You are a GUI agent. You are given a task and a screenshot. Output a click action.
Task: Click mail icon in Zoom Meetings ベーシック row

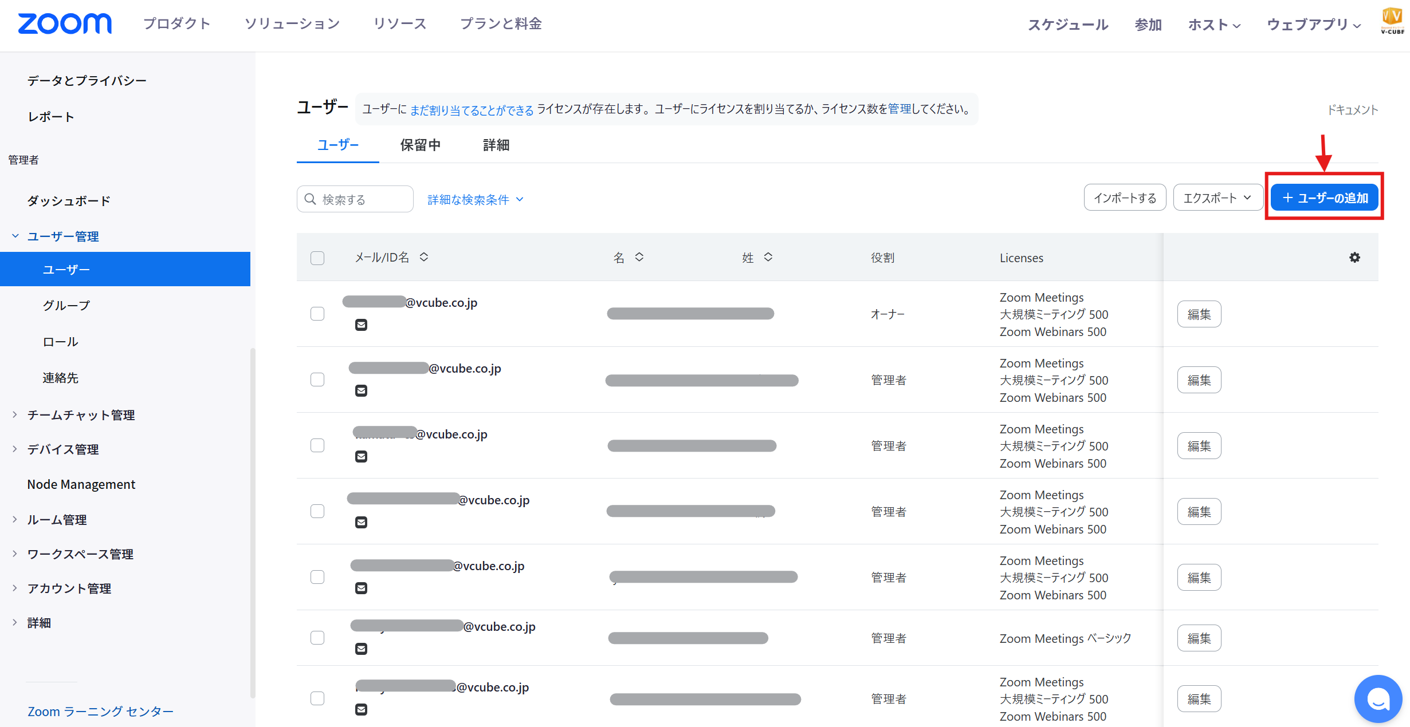click(x=361, y=649)
